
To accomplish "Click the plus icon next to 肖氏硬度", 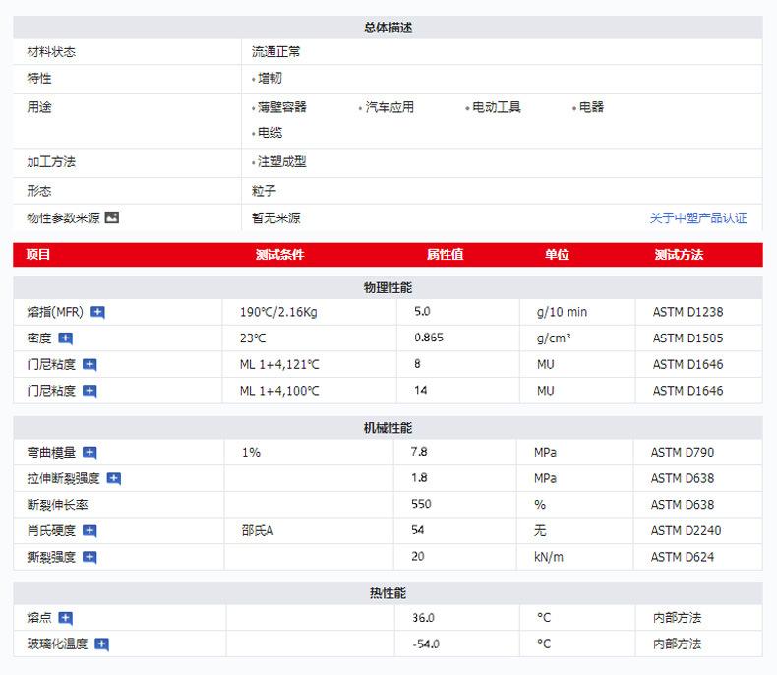I will (90, 531).
